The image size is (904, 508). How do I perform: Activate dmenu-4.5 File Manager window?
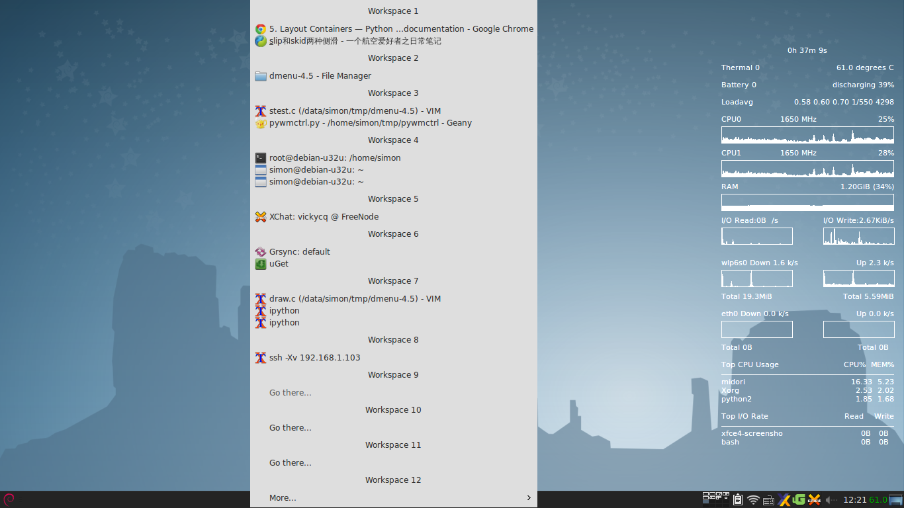pyautogui.click(x=394, y=76)
